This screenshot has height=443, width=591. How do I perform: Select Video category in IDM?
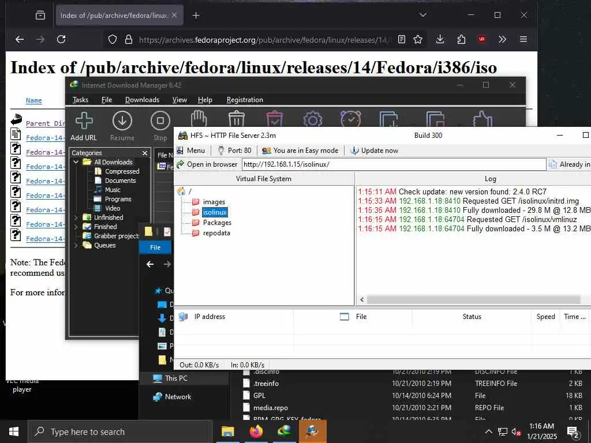coord(107,208)
